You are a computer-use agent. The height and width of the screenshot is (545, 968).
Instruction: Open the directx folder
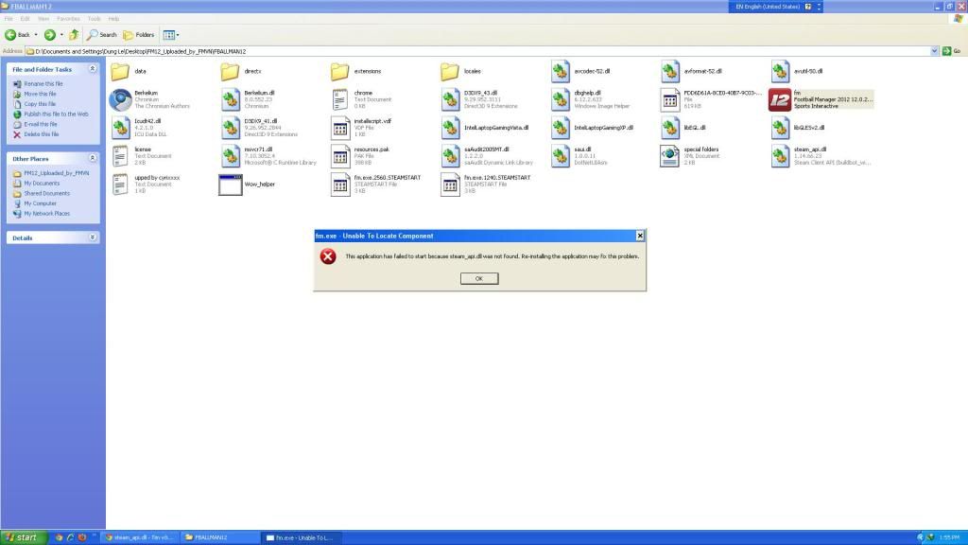pyautogui.click(x=231, y=72)
